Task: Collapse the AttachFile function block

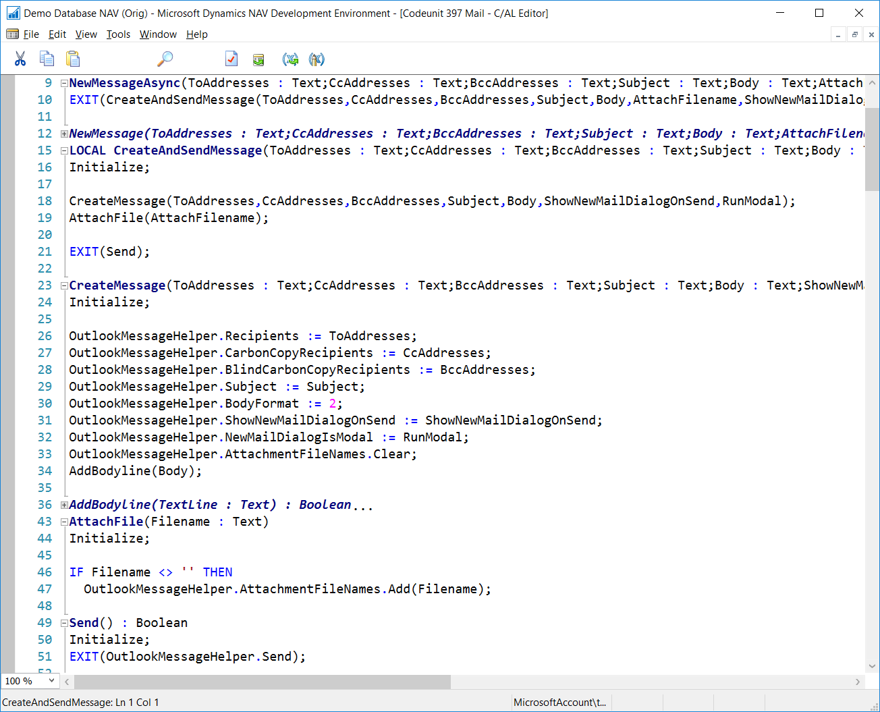Action: pyautogui.click(x=64, y=522)
